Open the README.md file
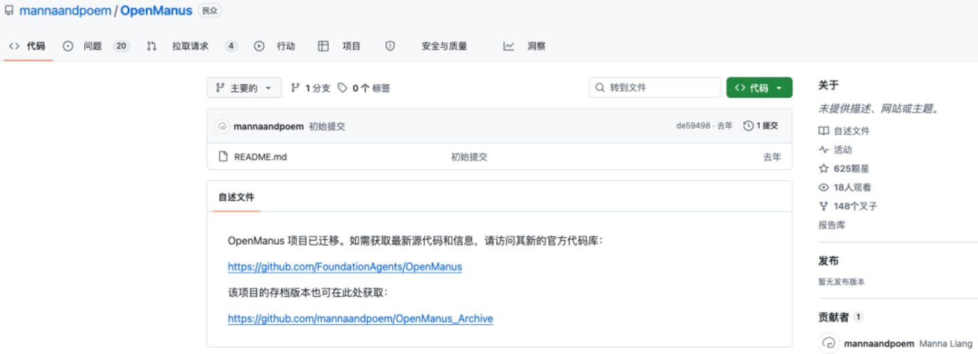This screenshot has height=354, width=978. [x=260, y=157]
